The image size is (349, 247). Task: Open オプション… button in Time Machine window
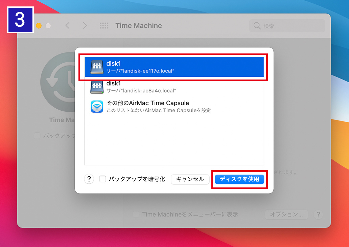pyautogui.click(x=286, y=215)
